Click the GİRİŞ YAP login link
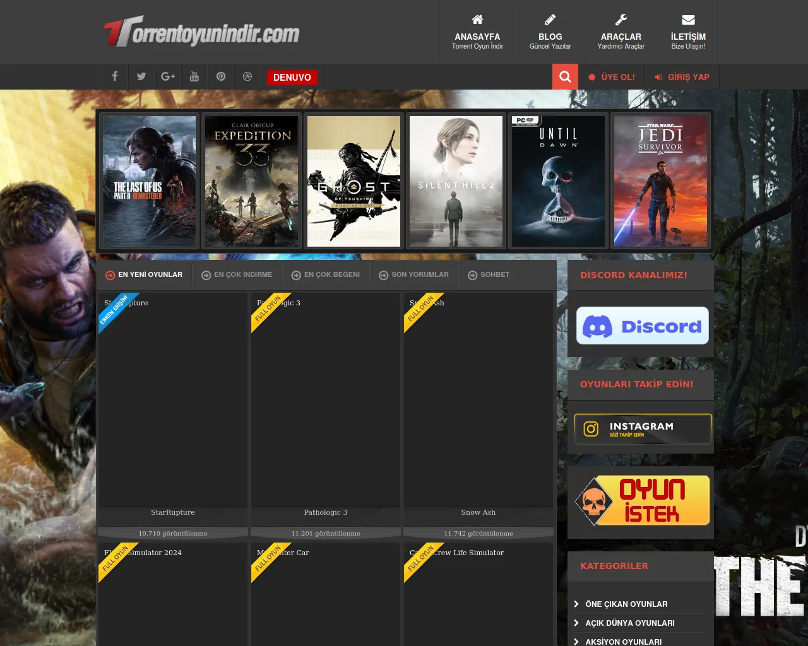This screenshot has height=646, width=808. click(x=682, y=77)
